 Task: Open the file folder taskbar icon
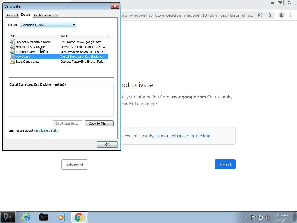point(44,217)
